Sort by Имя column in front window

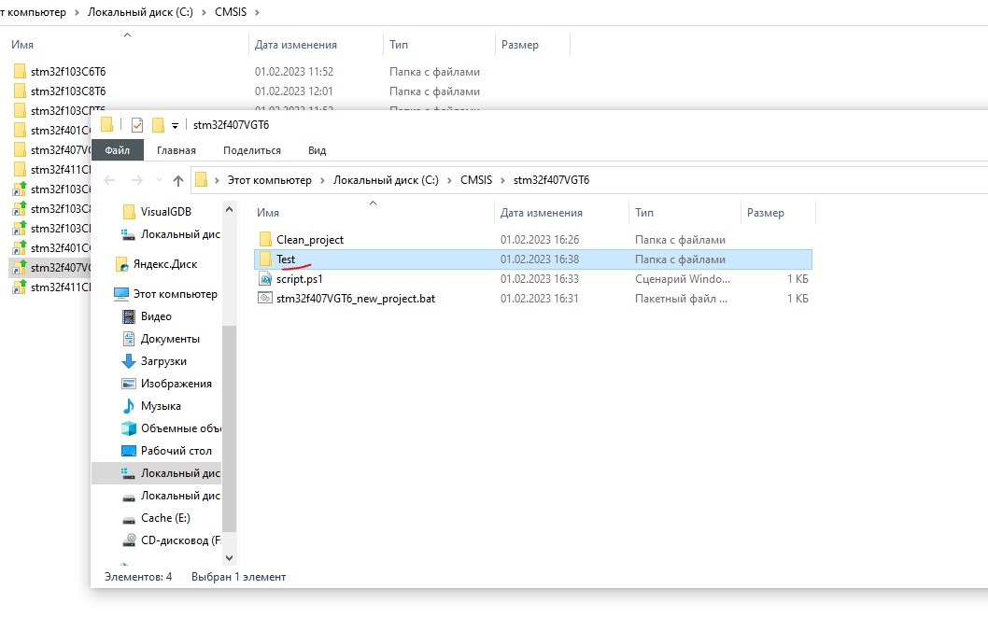coord(373,213)
